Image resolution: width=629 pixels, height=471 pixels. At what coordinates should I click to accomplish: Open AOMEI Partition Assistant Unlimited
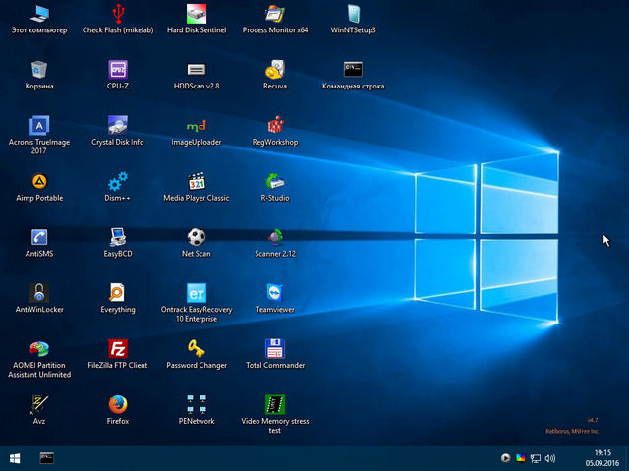pyautogui.click(x=39, y=348)
